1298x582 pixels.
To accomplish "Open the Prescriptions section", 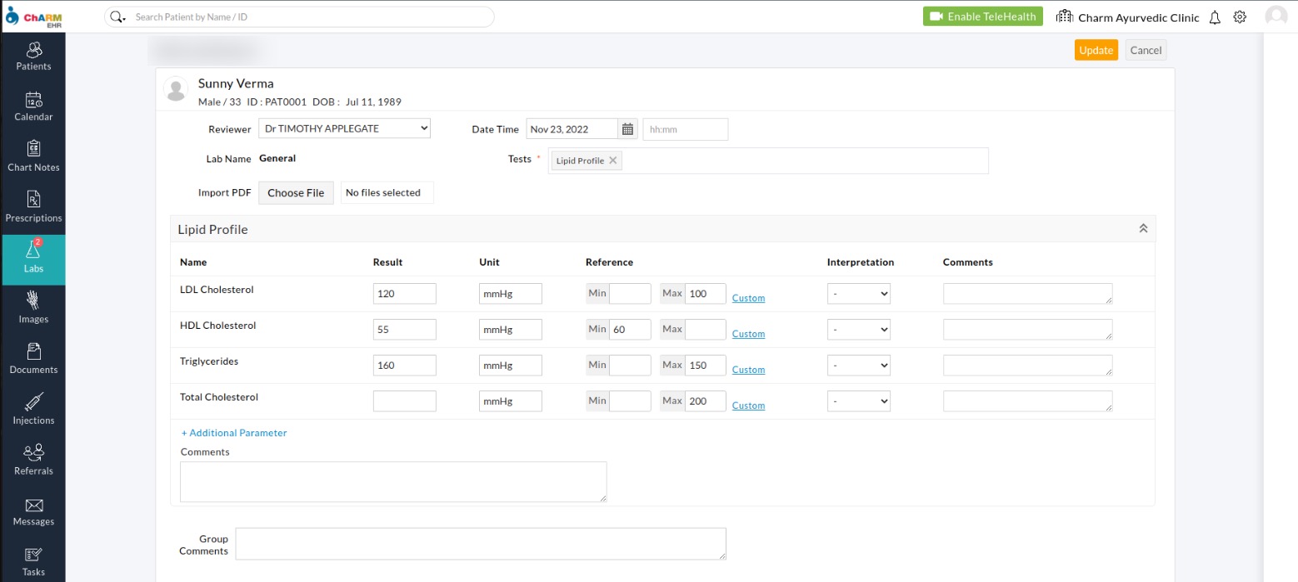I will click(33, 207).
